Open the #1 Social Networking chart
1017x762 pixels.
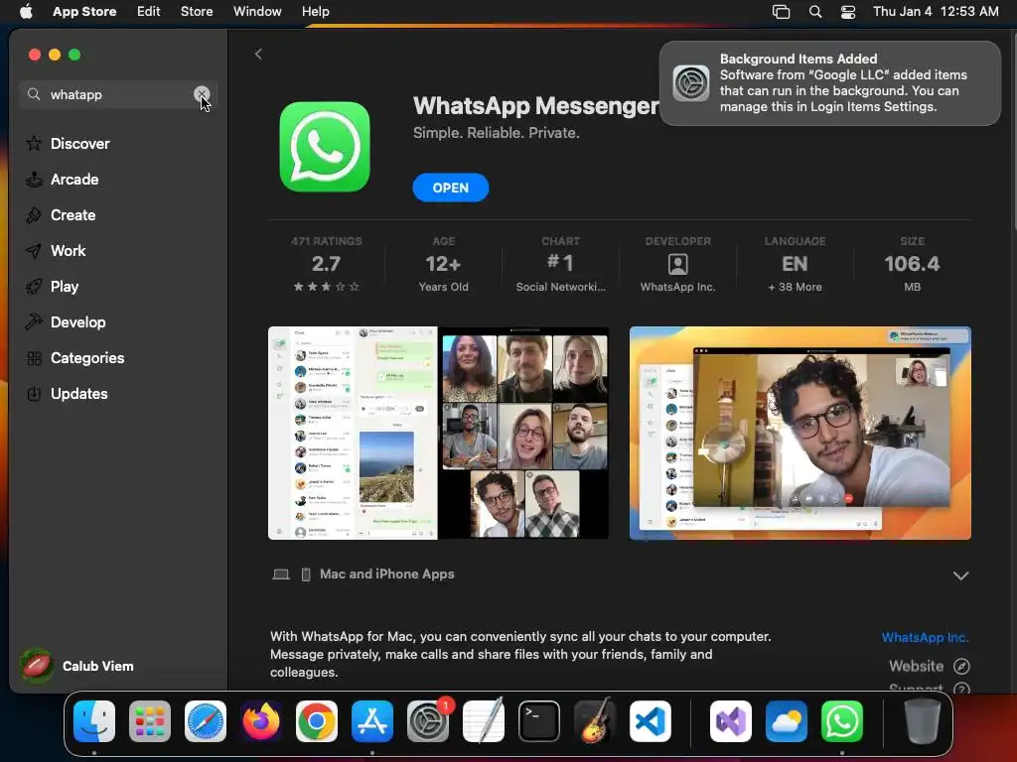coord(560,265)
